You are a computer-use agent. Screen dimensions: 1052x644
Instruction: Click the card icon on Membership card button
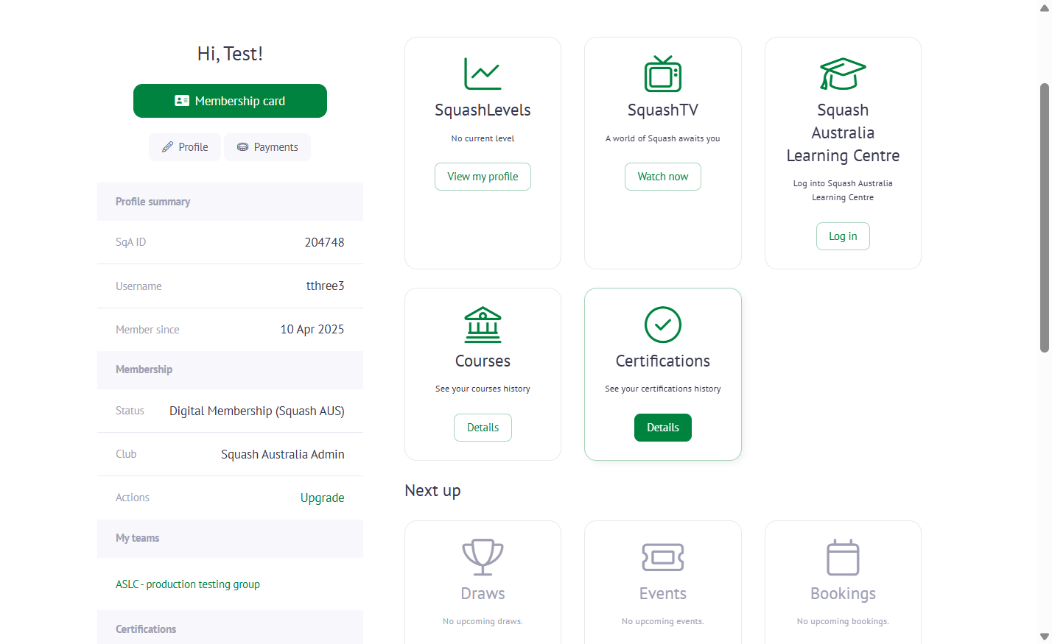pos(182,101)
